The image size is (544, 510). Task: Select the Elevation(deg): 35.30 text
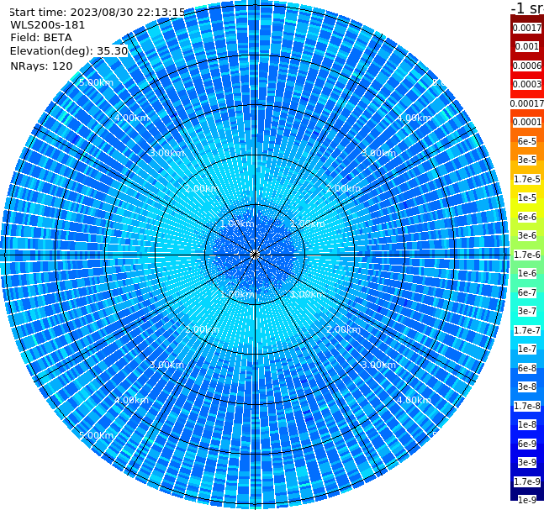(69, 51)
